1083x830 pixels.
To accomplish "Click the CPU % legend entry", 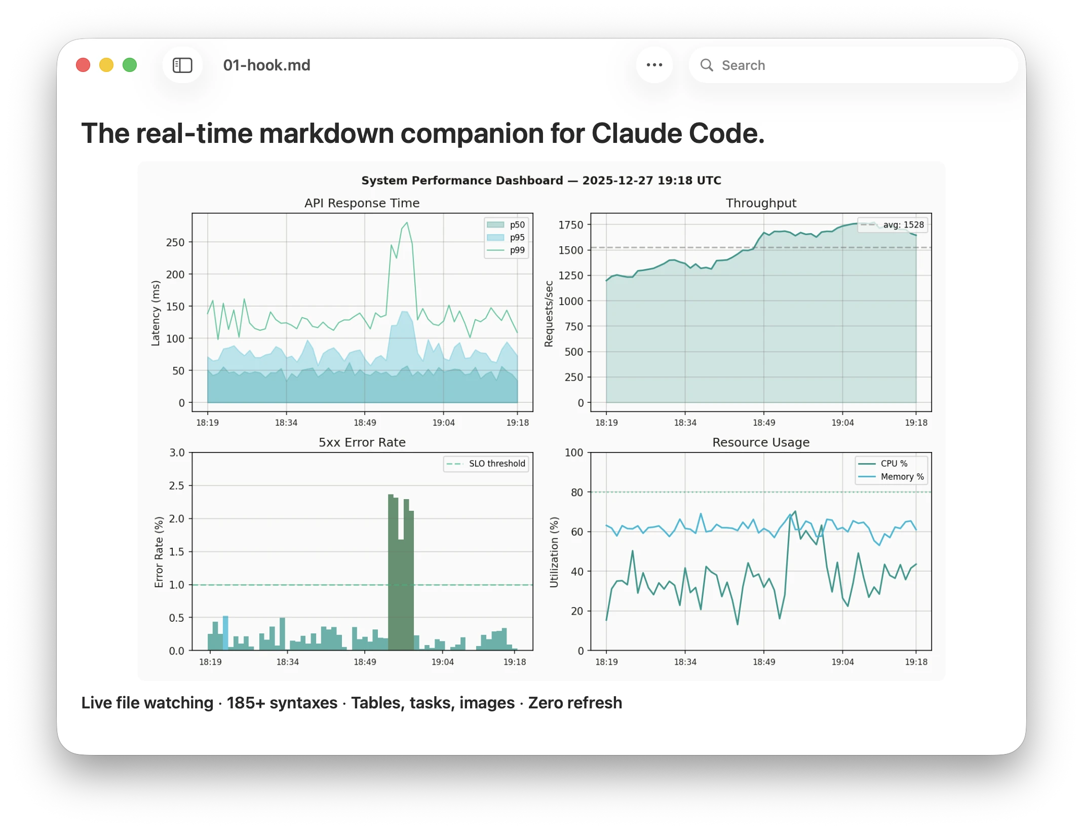I will click(x=894, y=464).
